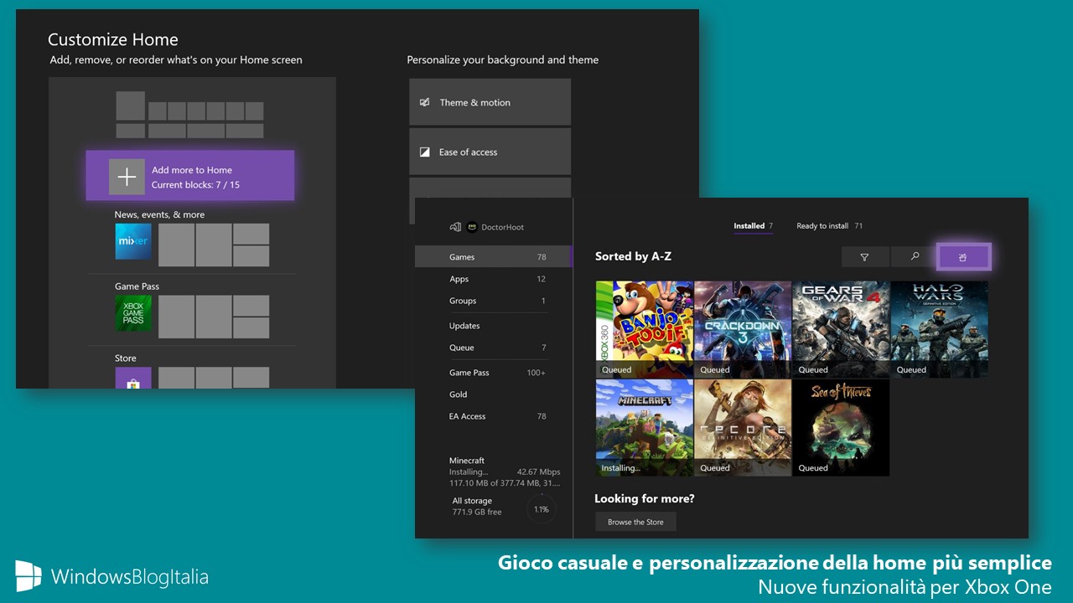Viewport: 1073px width, 603px height.
Task: Select the Halo Wars game tile
Action: point(939,329)
